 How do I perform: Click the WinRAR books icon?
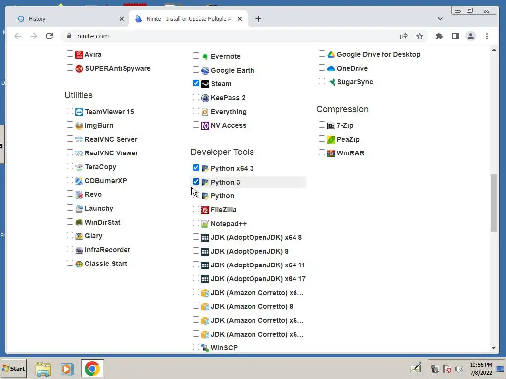point(331,153)
